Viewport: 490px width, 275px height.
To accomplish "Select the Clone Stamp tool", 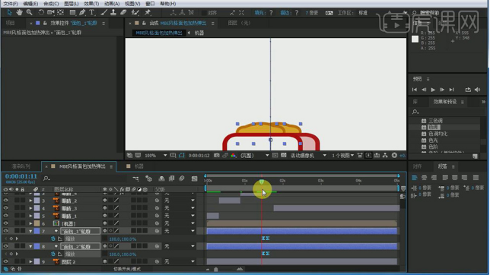I will point(113,12).
